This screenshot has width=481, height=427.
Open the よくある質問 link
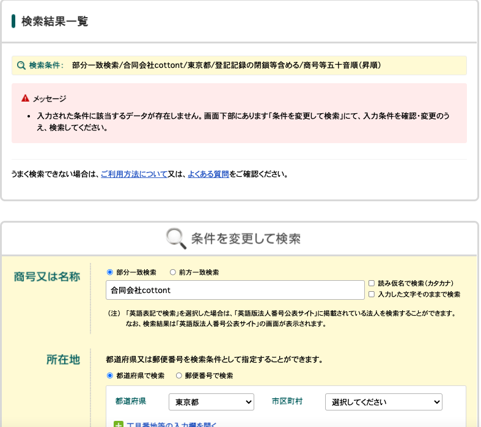click(208, 174)
